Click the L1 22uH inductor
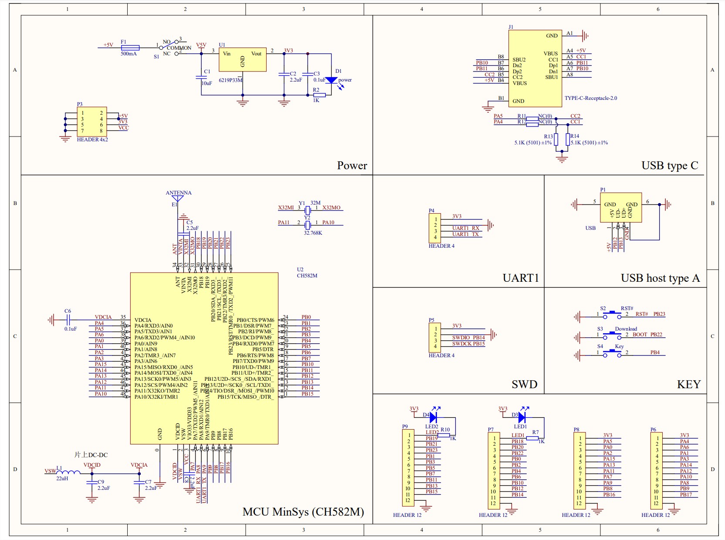Image resolution: width=725 pixels, height=540 pixels. pos(68,472)
